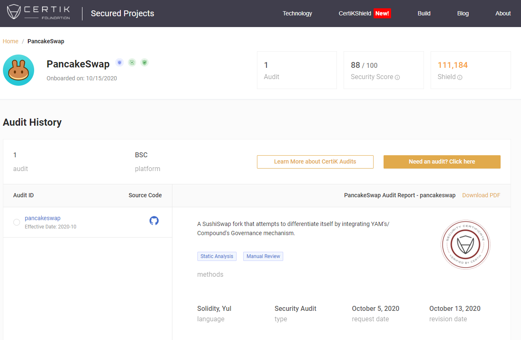Click the CertiK security certificate seal
The height and width of the screenshot is (340, 521).
coord(465,245)
